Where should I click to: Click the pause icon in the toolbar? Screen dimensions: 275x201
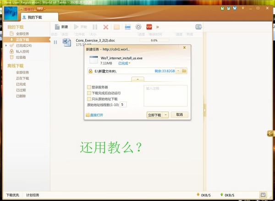point(95,27)
